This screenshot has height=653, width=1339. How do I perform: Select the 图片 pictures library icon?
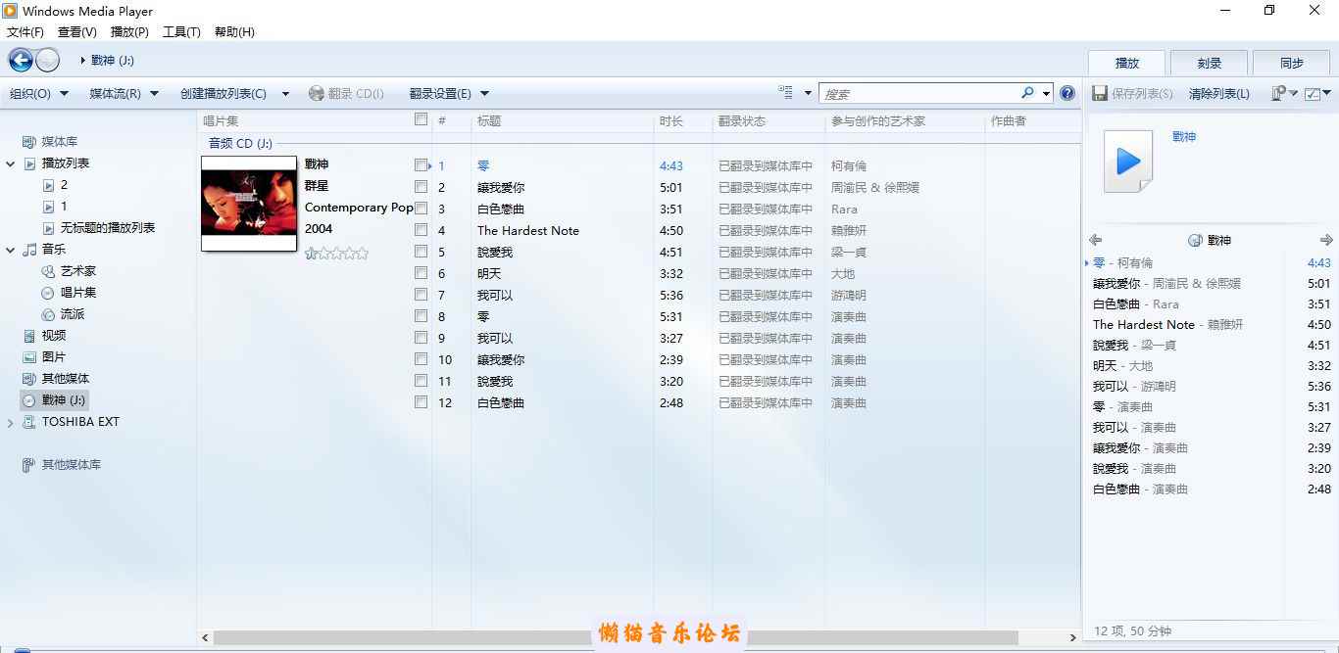coord(29,357)
